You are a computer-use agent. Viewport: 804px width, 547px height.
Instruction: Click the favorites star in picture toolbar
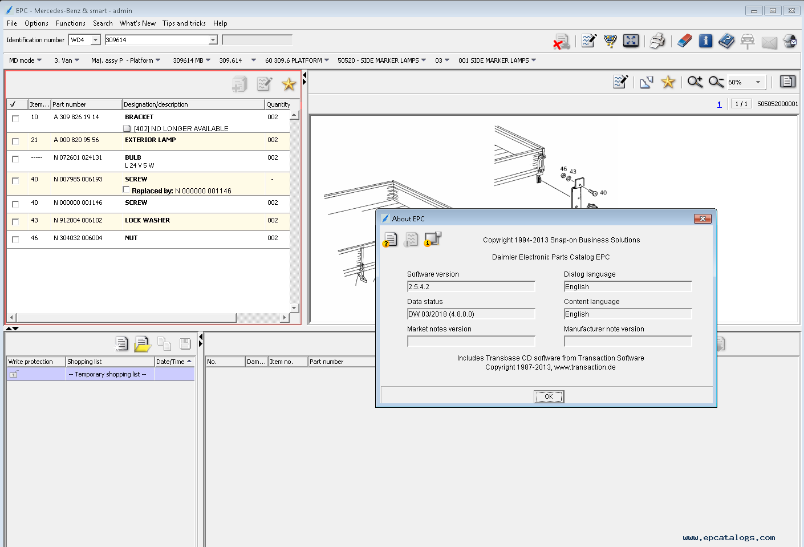coord(668,82)
